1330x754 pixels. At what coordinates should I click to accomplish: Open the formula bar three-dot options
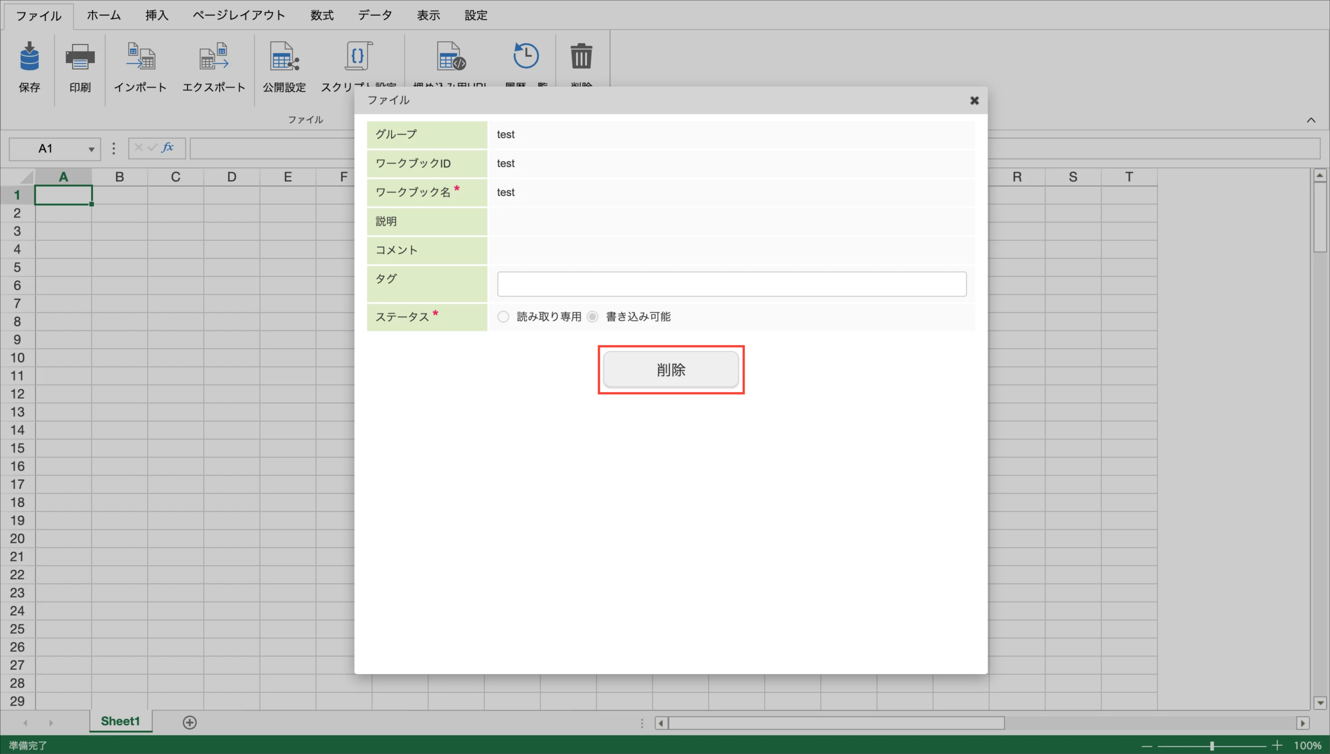[114, 149]
